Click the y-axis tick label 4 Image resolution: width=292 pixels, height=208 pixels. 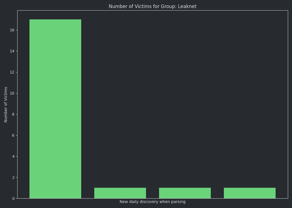pos(13,156)
